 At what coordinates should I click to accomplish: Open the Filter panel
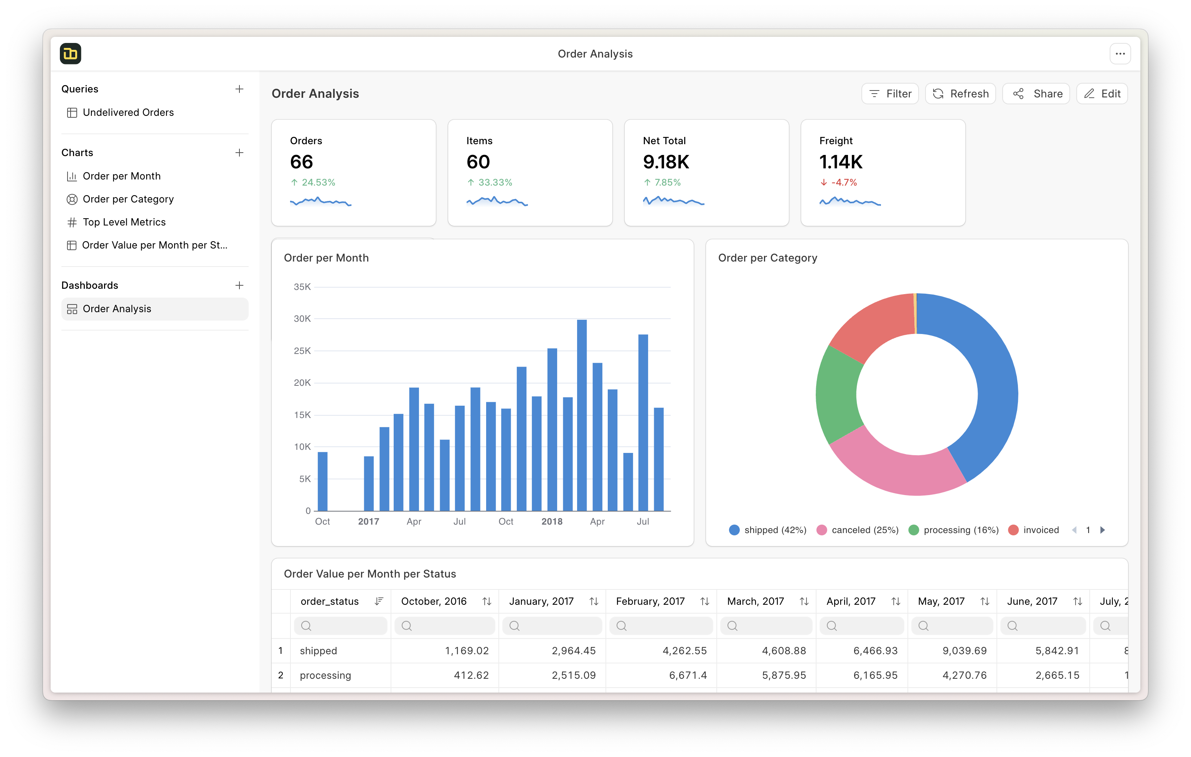coord(890,94)
